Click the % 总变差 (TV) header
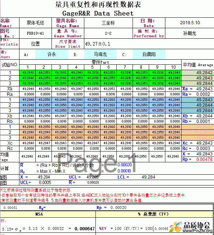 pyautogui.click(x=155, y=214)
